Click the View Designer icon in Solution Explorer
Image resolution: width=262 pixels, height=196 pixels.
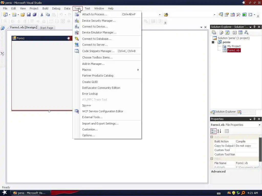(241, 32)
